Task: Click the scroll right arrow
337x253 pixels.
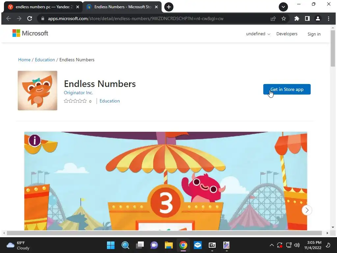Action: 327,233
